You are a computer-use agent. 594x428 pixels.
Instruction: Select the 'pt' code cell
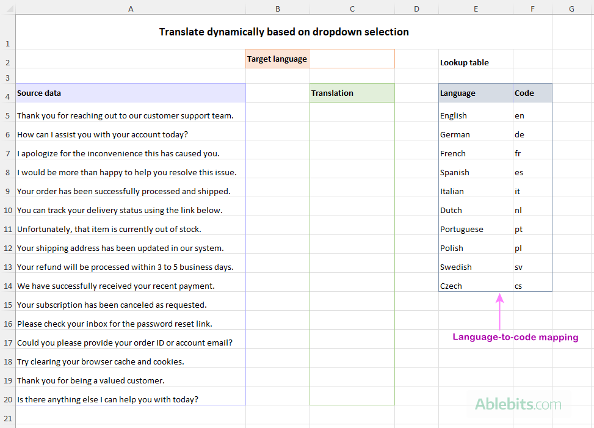(x=532, y=226)
